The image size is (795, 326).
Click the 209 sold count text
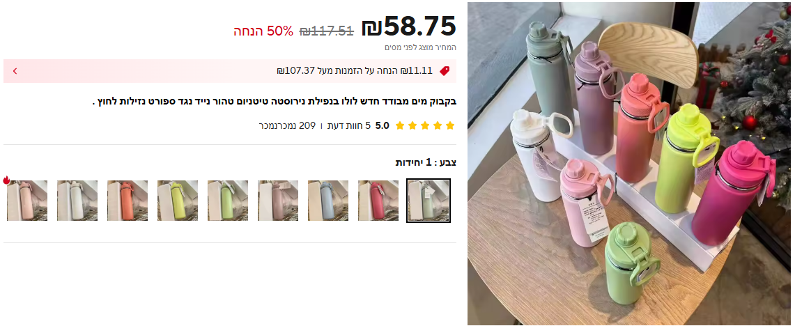tap(288, 126)
